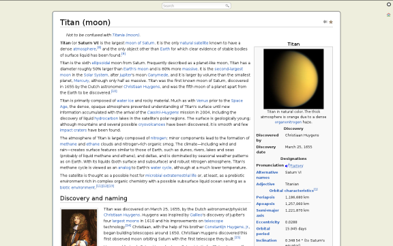Open footnote reference [14]
This screenshot has height=246, width=393.
click(x=128, y=225)
